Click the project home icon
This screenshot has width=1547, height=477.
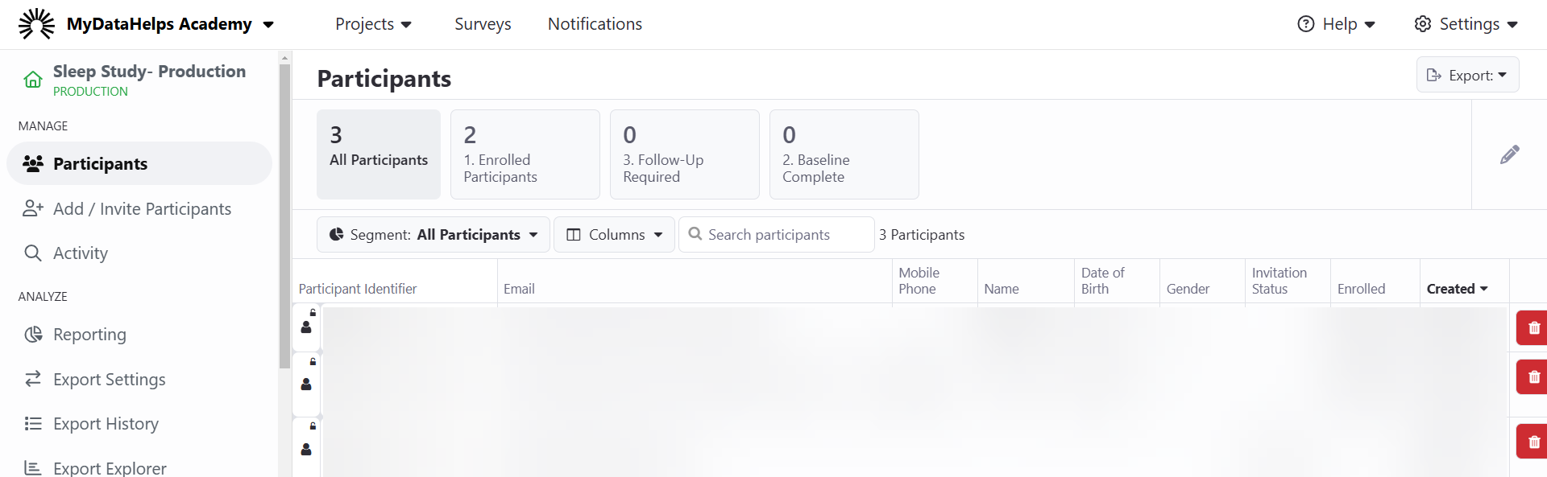(x=33, y=80)
